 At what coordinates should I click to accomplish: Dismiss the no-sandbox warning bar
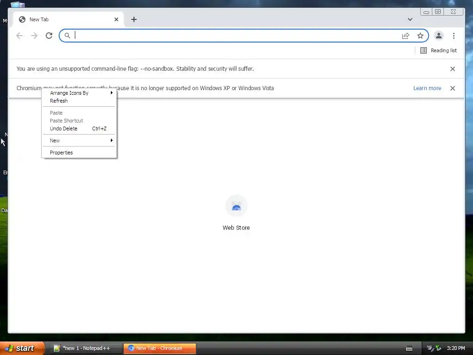pyautogui.click(x=453, y=69)
